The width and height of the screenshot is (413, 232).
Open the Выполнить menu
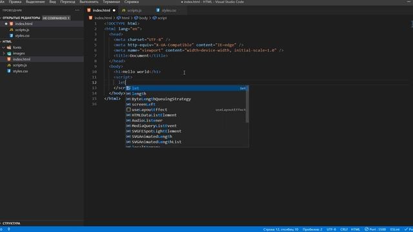point(89,2)
